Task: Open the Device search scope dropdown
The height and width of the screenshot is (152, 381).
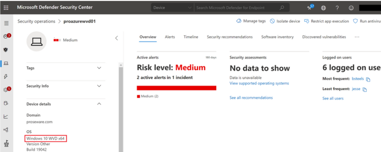Action: click(x=172, y=7)
